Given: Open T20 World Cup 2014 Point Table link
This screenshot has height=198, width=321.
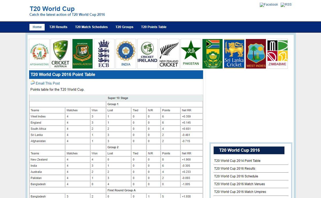Looking at the screenshot, I should (237, 161).
